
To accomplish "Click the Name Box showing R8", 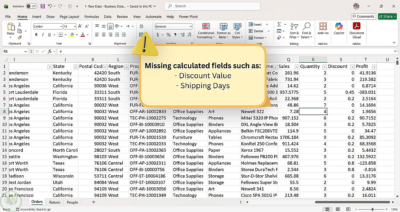I will pos(15,52).
